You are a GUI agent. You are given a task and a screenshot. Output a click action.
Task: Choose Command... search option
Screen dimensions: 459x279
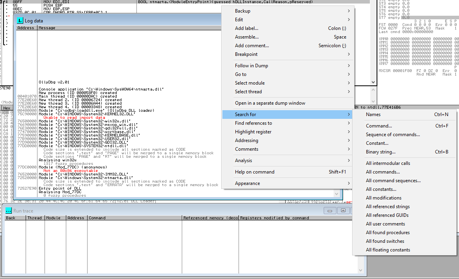click(x=405, y=126)
